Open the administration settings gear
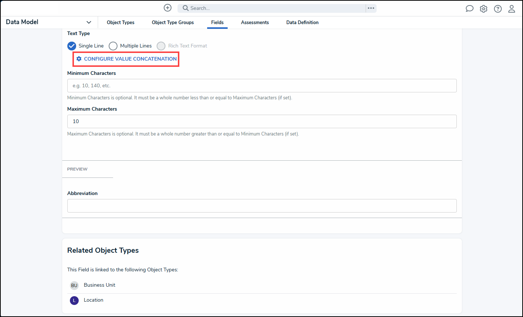Screen dimensions: 523x317 (483, 9)
